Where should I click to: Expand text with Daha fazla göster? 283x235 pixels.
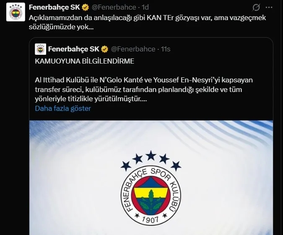point(63,108)
